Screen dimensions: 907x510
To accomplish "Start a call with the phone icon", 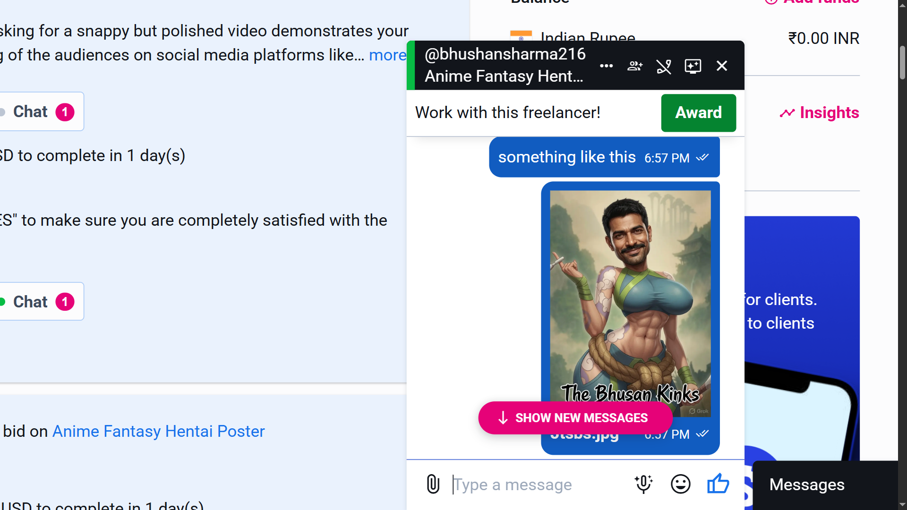I will pyautogui.click(x=664, y=66).
